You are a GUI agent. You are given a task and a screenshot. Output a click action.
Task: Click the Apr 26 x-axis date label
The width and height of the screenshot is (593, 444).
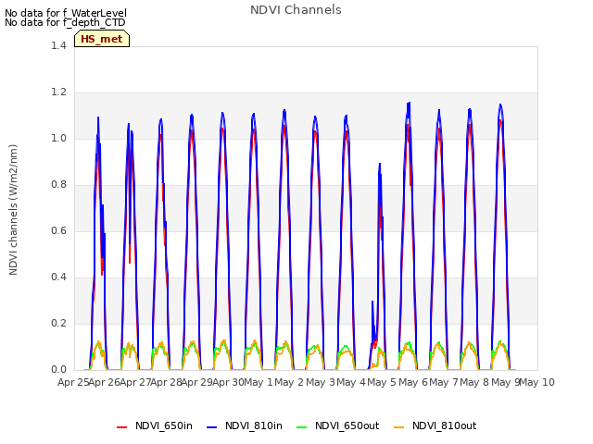click(105, 382)
